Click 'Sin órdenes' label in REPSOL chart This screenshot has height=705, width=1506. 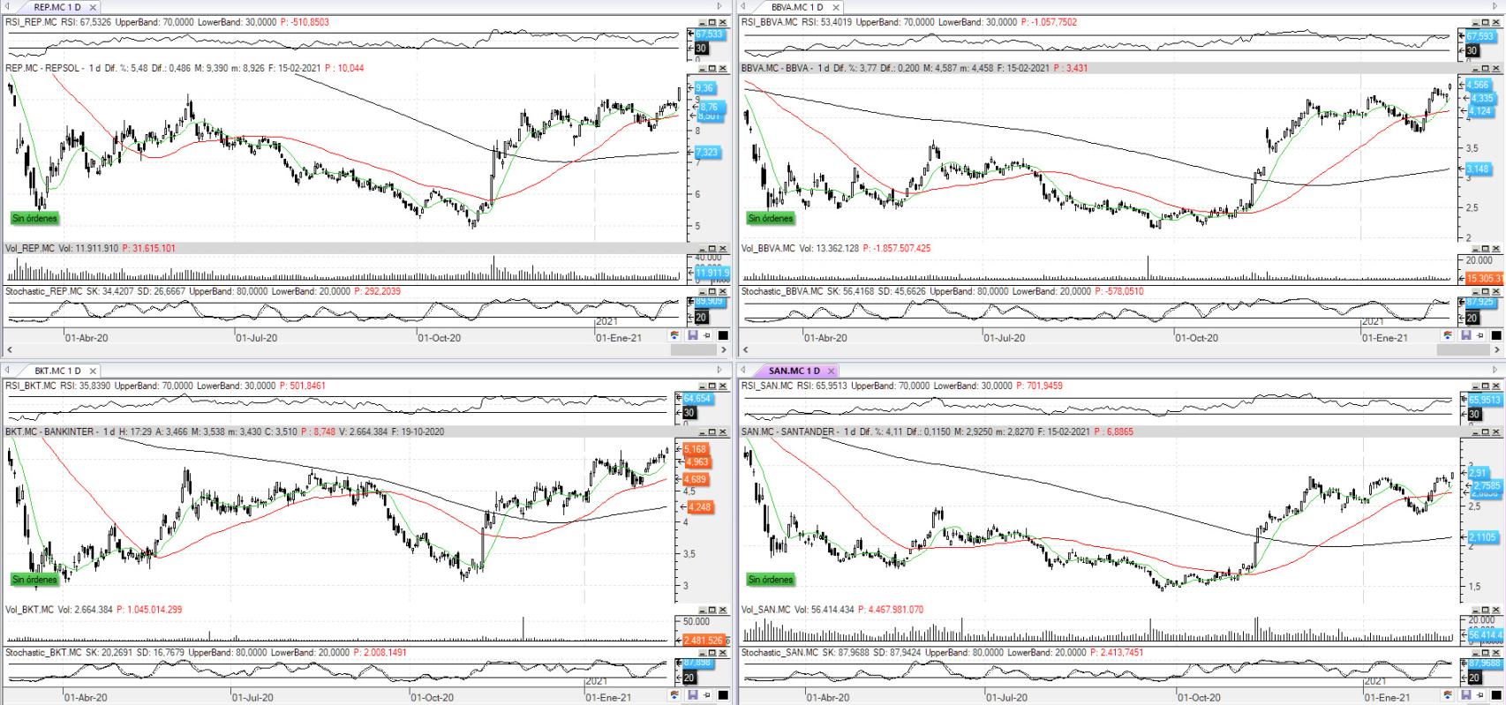point(34,218)
